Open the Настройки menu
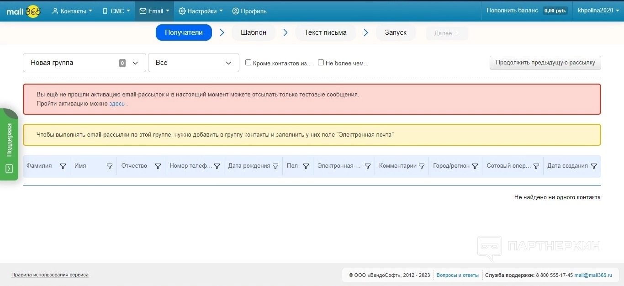Image resolution: width=624 pixels, height=286 pixels. [201, 11]
